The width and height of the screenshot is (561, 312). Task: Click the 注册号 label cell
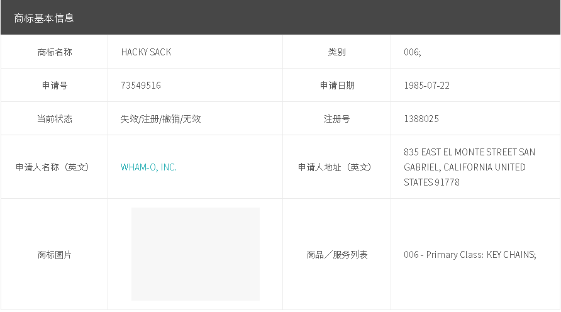(336, 119)
